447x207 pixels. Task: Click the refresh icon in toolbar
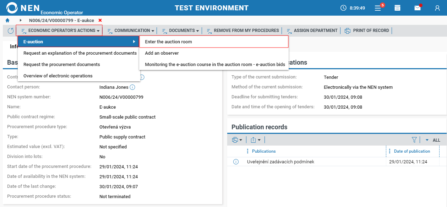pos(11,31)
